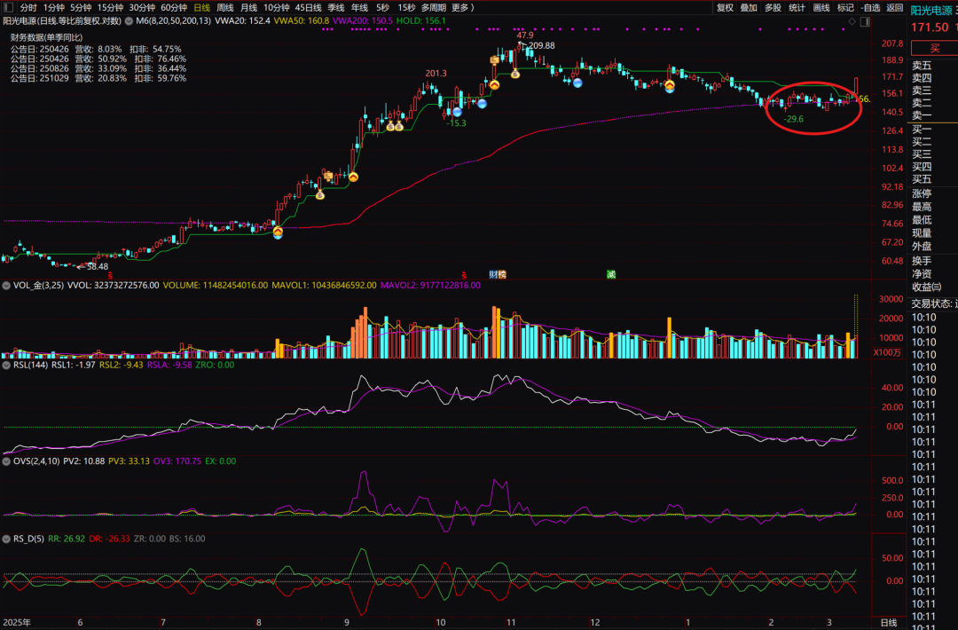Screen dimensions: 958x630
Task: Click the green 减 marker below the chart
Action: tap(611, 274)
